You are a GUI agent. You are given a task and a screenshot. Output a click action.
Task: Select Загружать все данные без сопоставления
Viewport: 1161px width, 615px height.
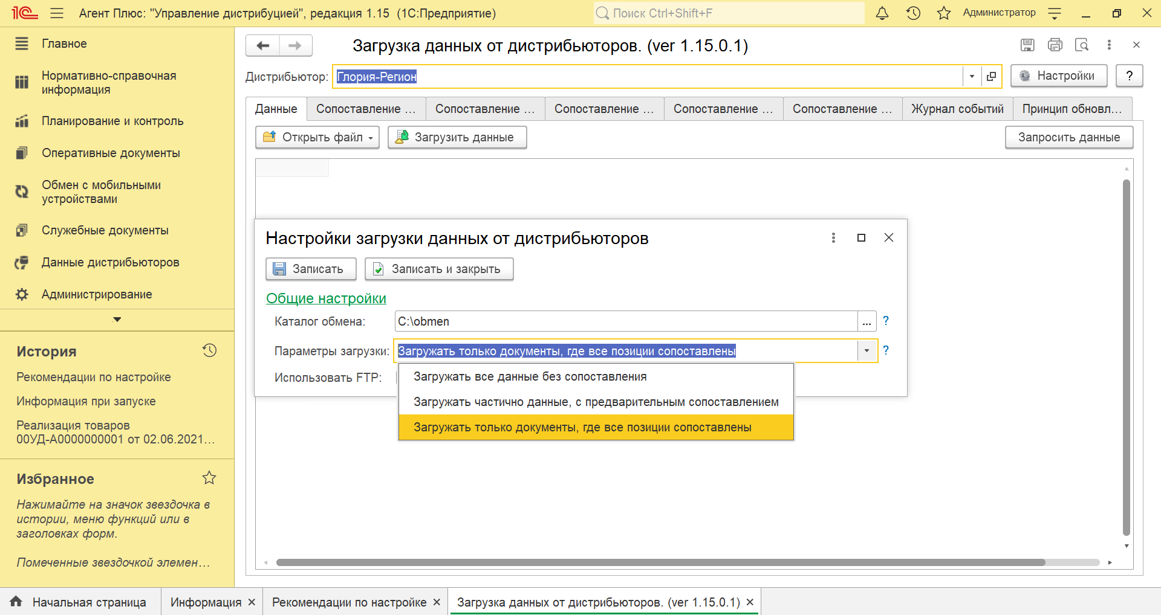pyautogui.click(x=596, y=376)
